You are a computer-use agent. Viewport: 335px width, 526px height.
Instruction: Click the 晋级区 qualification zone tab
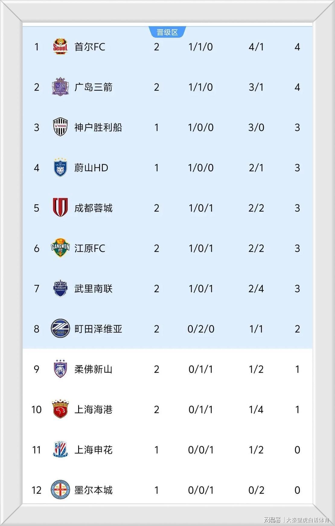167,32
